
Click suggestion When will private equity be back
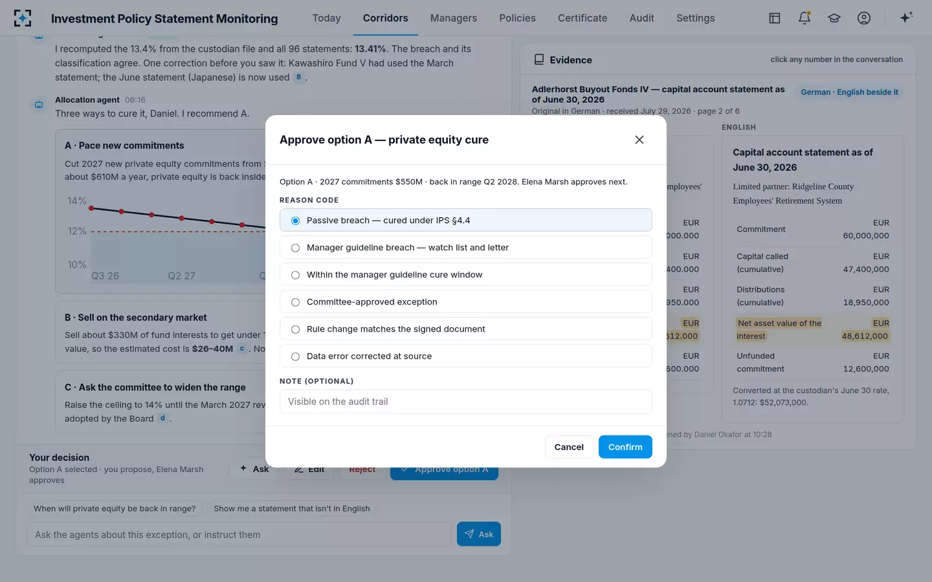tap(115, 509)
